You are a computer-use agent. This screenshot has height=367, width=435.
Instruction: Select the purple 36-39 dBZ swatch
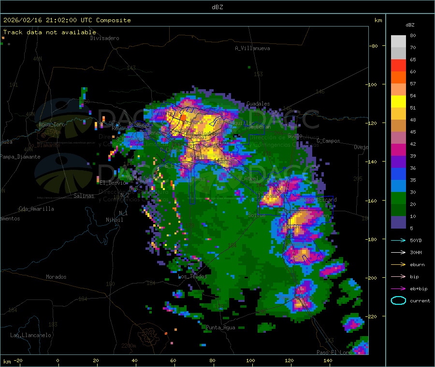(398, 162)
